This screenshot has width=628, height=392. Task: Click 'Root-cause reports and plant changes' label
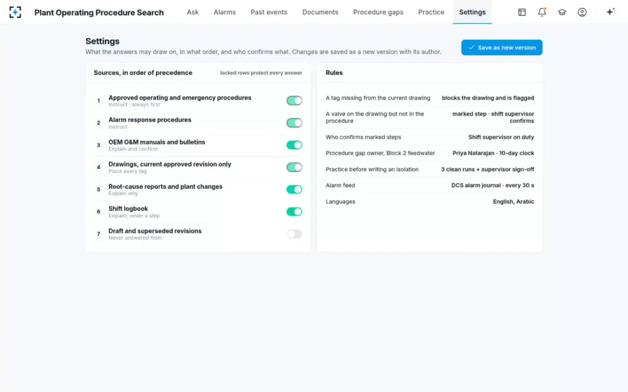pyautogui.click(x=165, y=186)
